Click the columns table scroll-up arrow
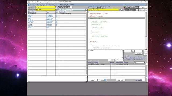Viewport: 172px width, 96px height. [87, 12]
